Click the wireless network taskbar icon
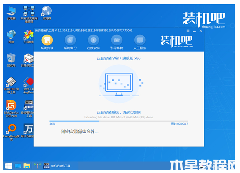 [37, 166]
